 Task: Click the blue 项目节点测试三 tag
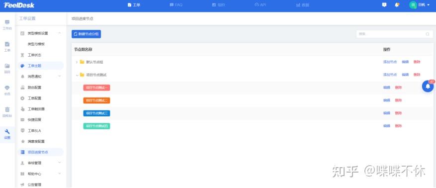96,113
